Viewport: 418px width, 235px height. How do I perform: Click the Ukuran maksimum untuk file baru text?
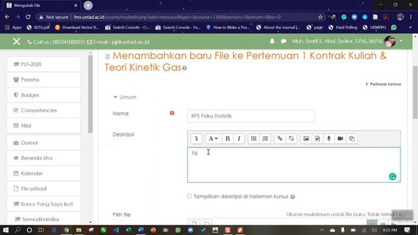344,215
